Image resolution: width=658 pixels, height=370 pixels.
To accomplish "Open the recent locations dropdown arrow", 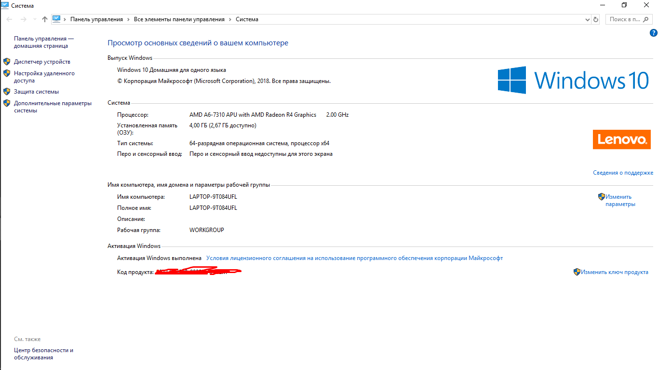I will 34,19.
